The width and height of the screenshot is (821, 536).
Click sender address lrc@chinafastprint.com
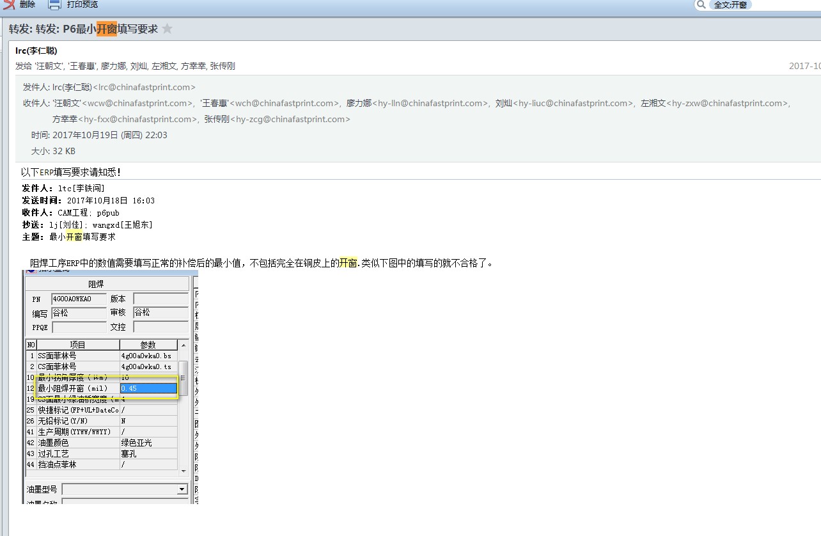pyautogui.click(x=145, y=87)
